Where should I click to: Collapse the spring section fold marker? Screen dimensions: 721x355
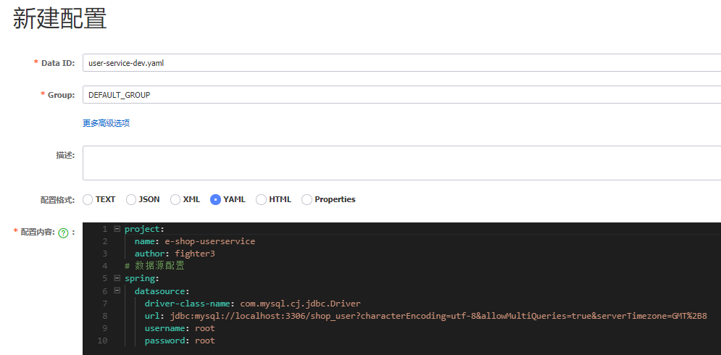(117, 278)
